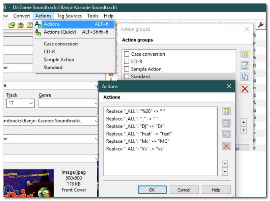Click the duplicate action icon in Actions dialog
This screenshot has height=201, width=270.
click(x=226, y=134)
